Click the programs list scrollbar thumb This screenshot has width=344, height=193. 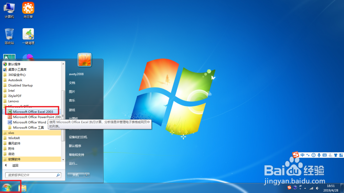63,116
